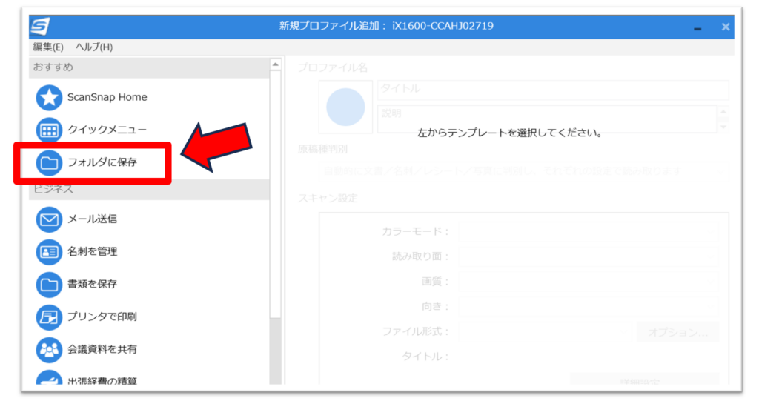Viewport: 759px width, 401px height.
Task: Select the 出張経費の精算 template icon
Action: click(49, 379)
